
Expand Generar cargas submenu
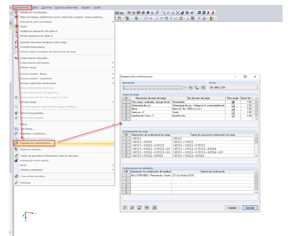click(113, 102)
